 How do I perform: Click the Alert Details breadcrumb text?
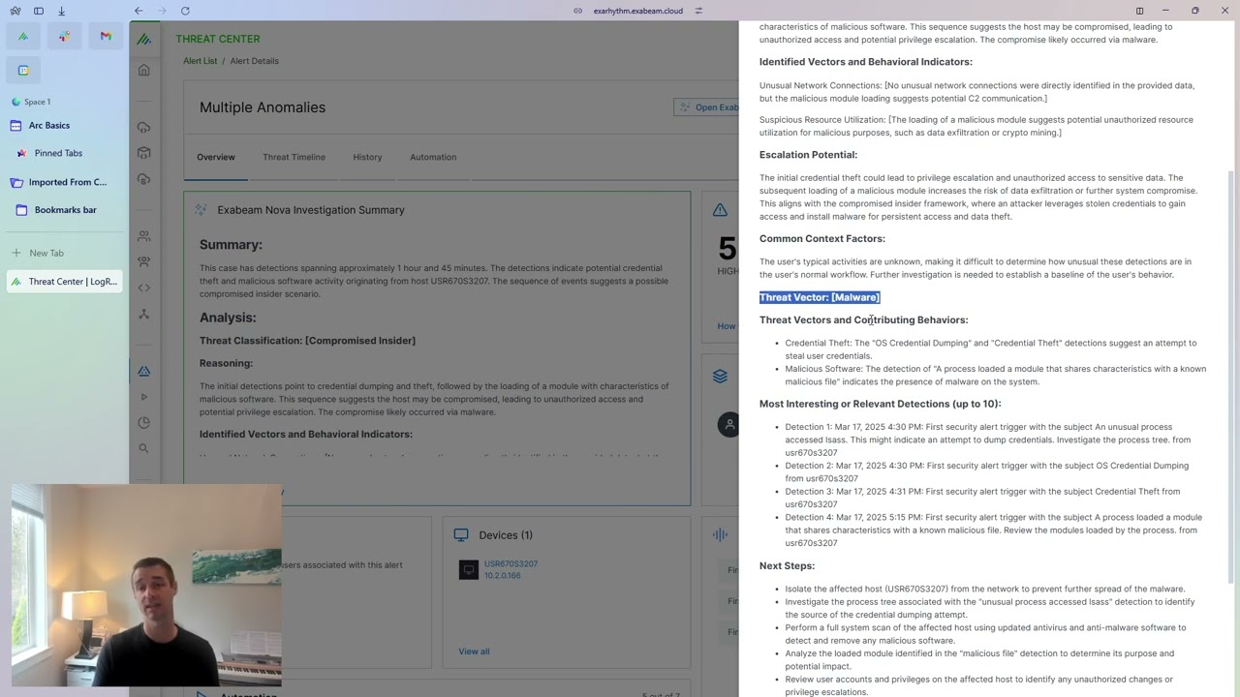(x=254, y=61)
